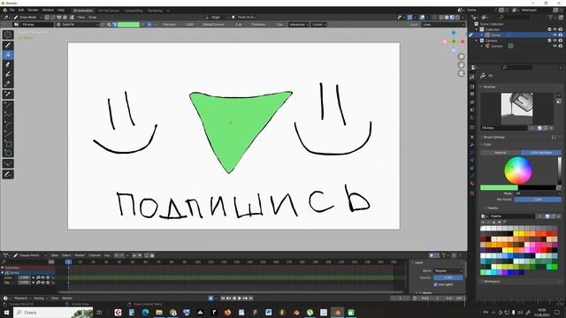Open the Active Tool properties tab
Screen dimensions: 566x318
[x=472, y=77]
